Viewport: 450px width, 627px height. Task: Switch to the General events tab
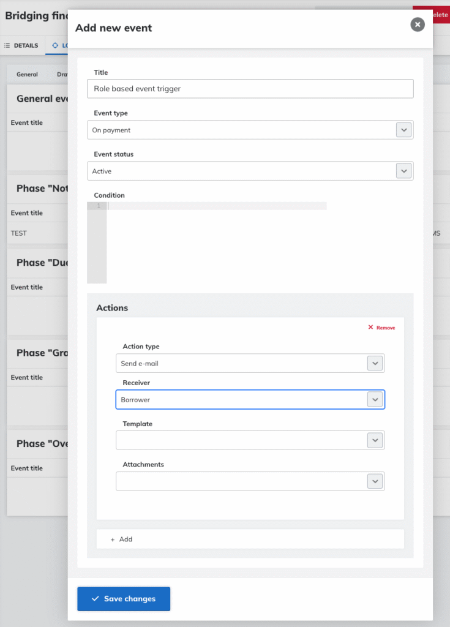point(27,74)
